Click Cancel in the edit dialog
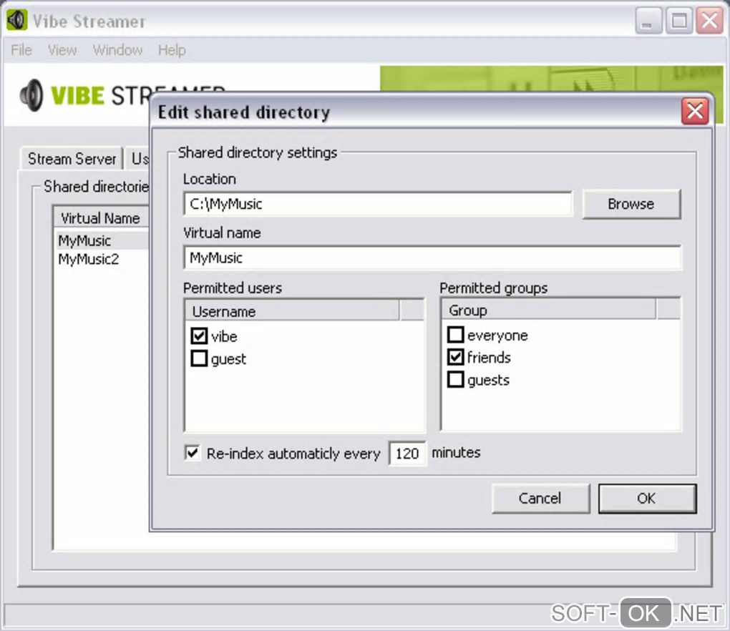The height and width of the screenshot is (631, 730). 540,499
